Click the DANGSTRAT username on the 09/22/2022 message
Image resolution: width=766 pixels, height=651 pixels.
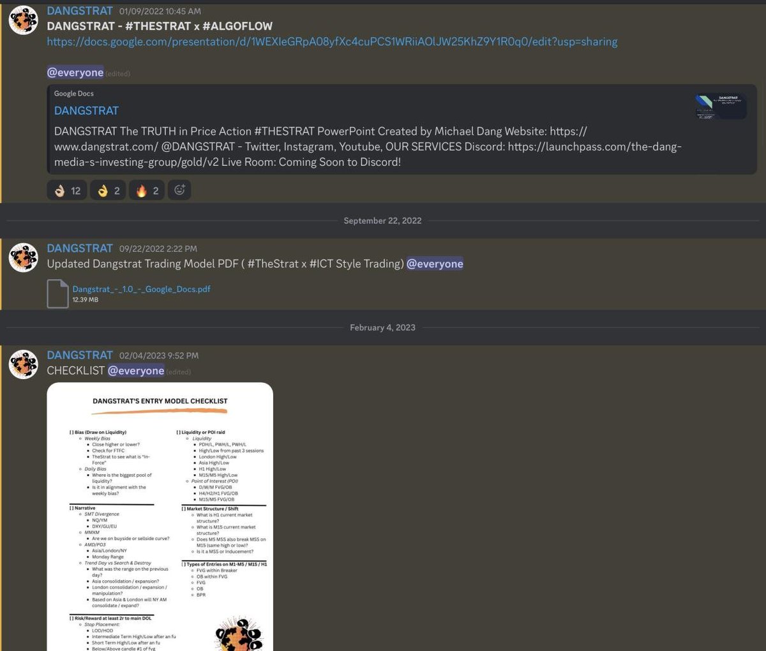80,248
